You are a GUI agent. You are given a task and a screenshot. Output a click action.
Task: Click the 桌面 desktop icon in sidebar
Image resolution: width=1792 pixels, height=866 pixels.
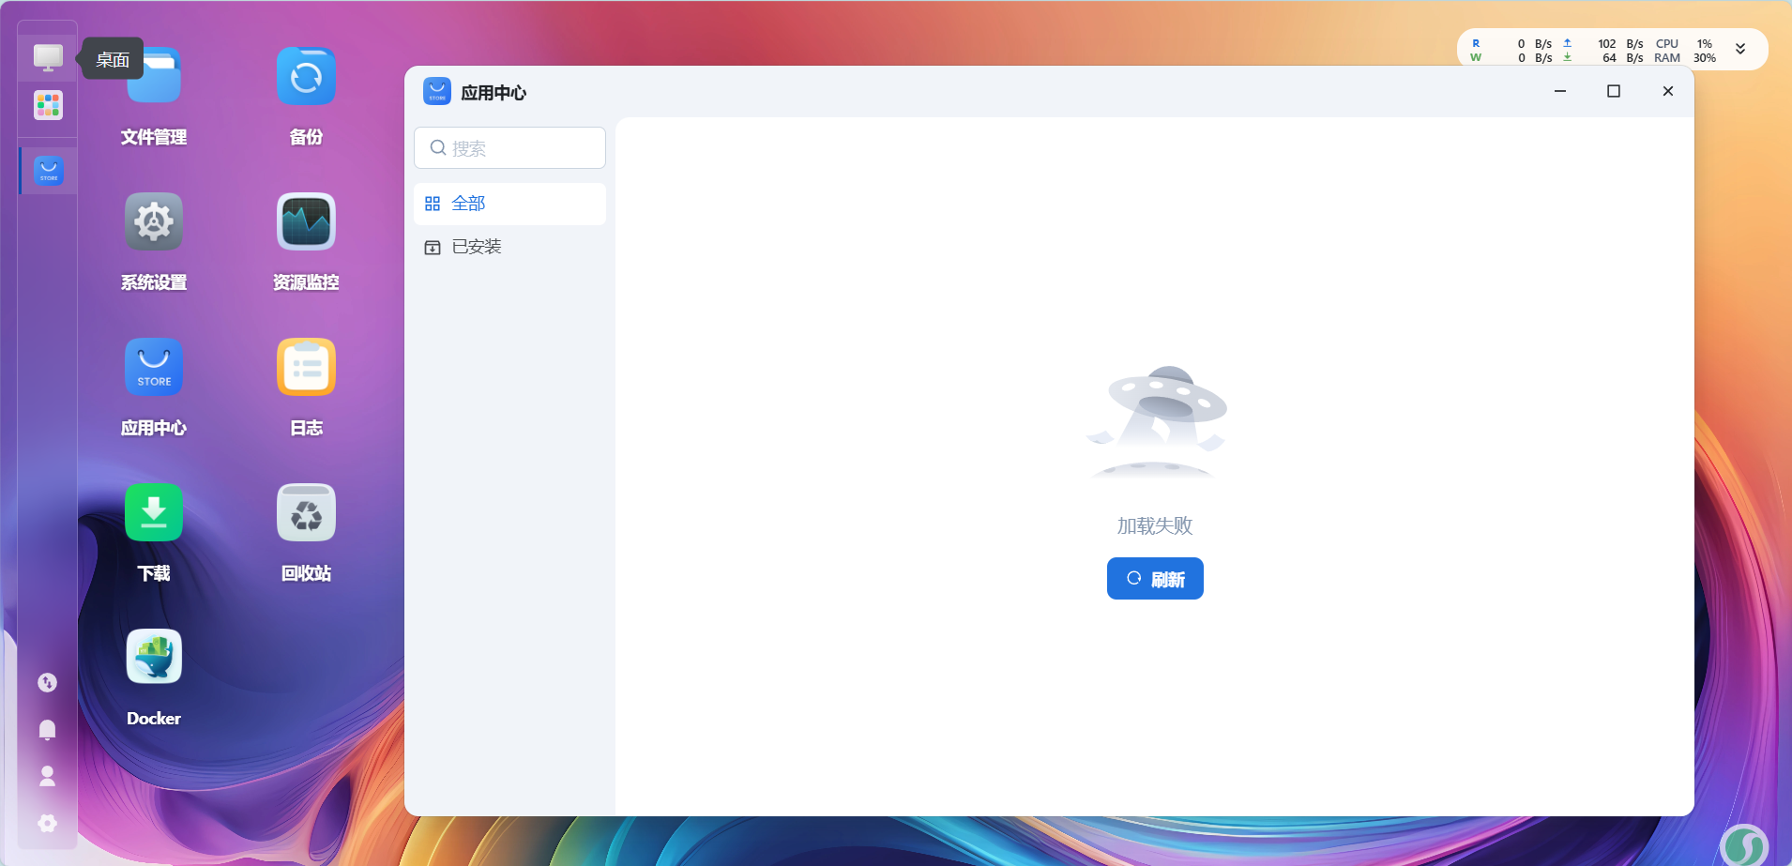[48, 57]
